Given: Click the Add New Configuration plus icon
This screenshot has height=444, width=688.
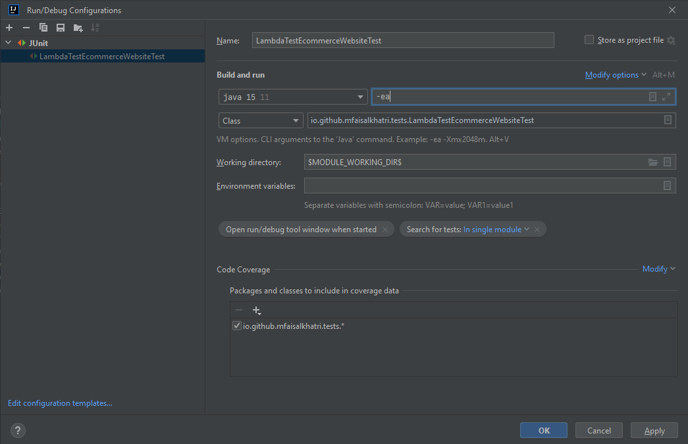Looking at the screenshot, I should click(9, 28).
